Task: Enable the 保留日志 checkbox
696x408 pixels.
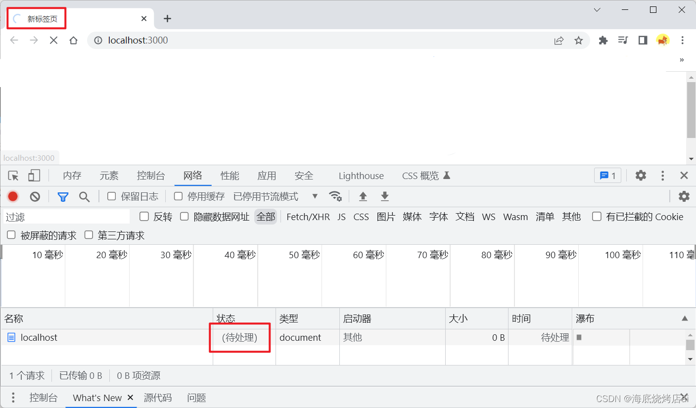Action: point(112,196)
